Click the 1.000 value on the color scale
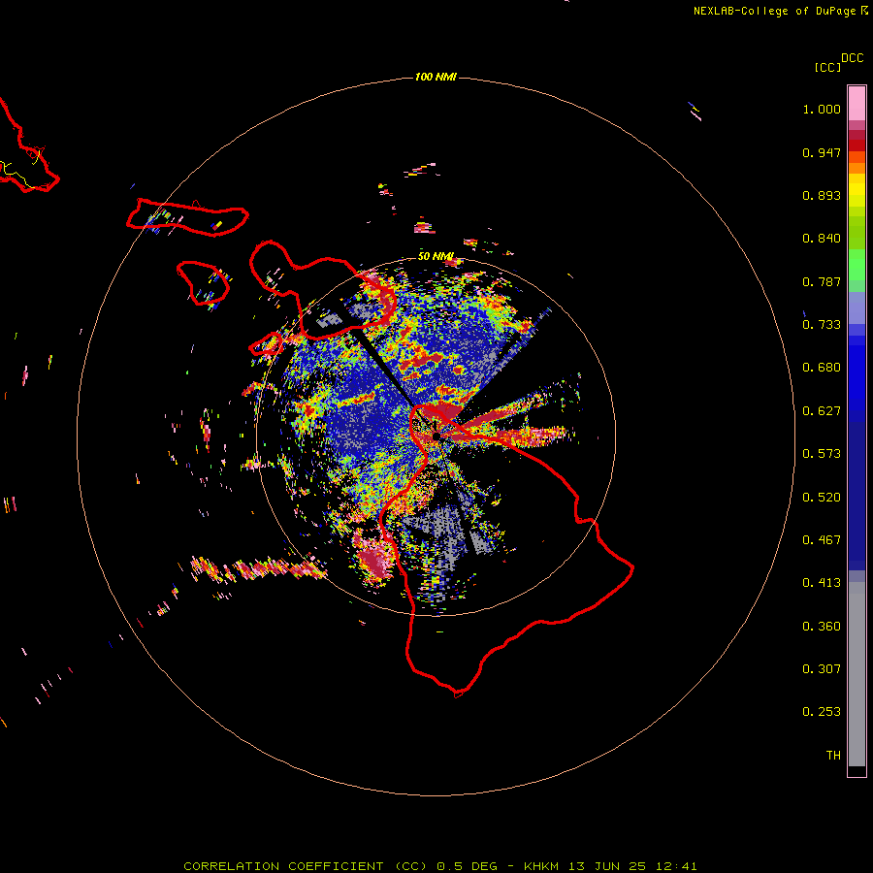 click(x=822, y=109)
